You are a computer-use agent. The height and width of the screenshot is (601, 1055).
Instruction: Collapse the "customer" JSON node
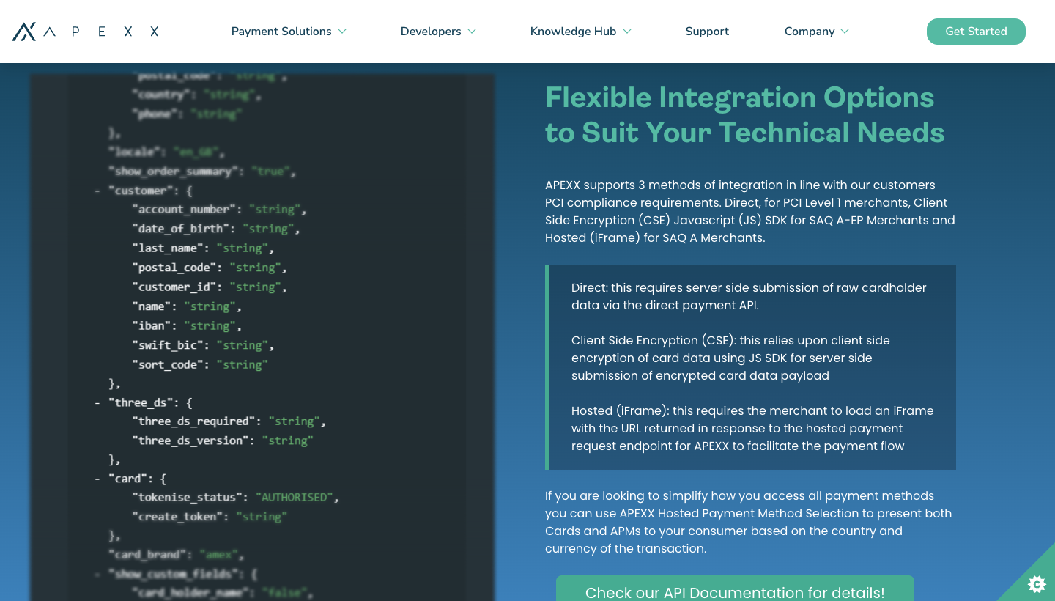(97, 191)
